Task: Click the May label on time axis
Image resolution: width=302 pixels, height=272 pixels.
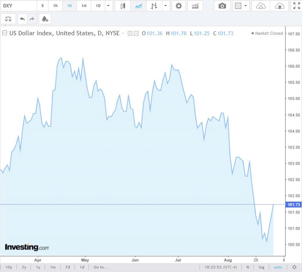Action: (85, 260)
